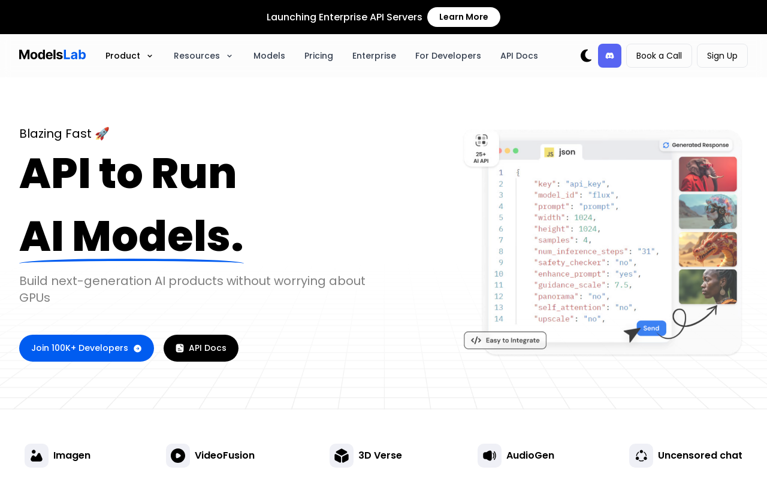The width and height of the screenshot is (767, 479).
Task: Click the red elephant generated image thumbnail
Action: (708, 174)
